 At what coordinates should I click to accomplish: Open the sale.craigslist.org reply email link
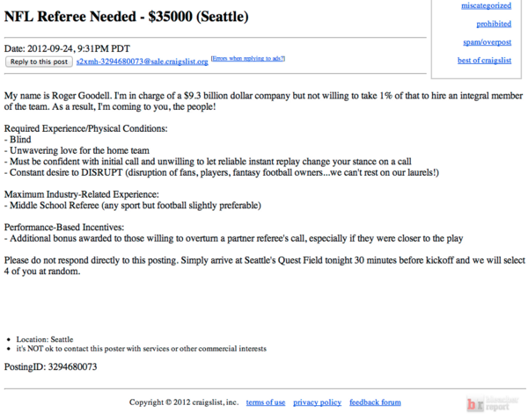tap(142, 62)
